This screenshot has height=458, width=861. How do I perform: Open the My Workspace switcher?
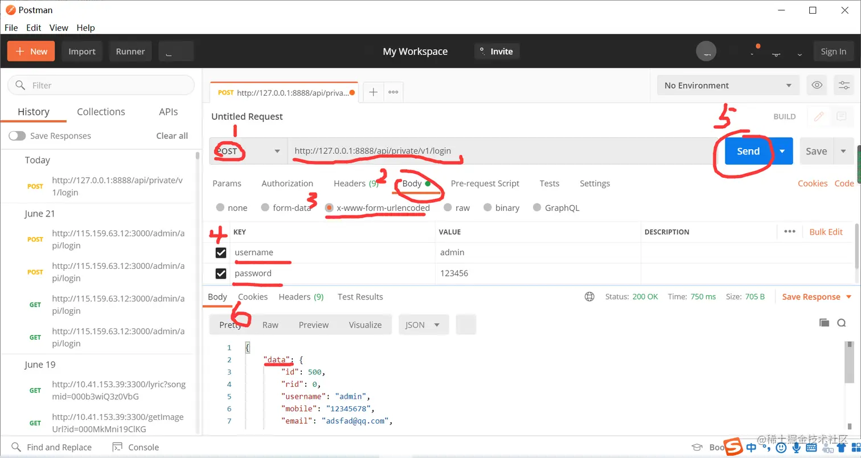coord(415,51)
